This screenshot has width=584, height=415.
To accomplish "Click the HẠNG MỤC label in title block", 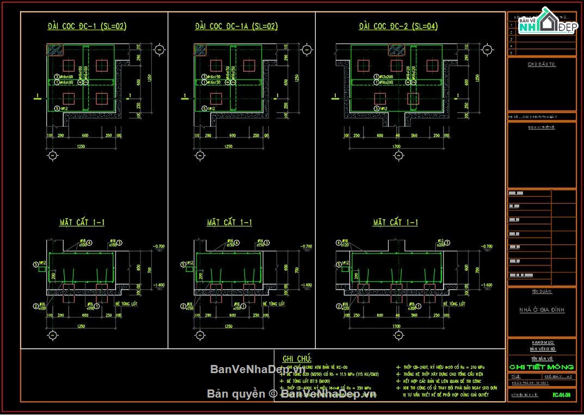I will pos(541,342).
